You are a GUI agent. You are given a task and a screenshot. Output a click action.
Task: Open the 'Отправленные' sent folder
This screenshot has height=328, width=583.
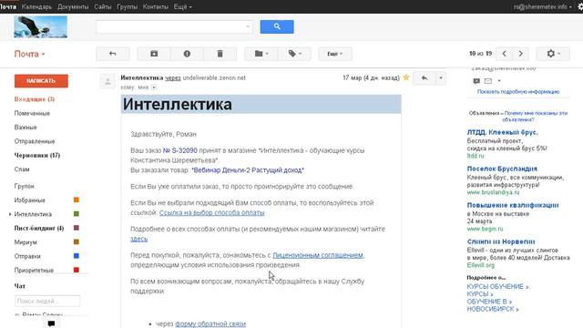click(35, 142)
